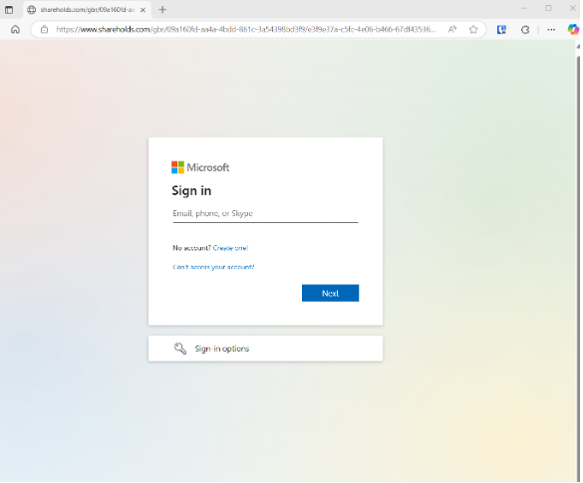Follow the Create one! link

point(230,248)
